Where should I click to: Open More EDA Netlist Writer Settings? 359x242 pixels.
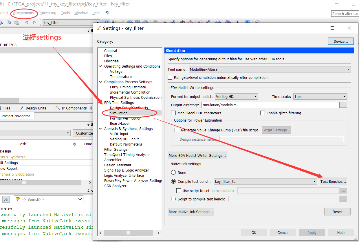[x=197, y=155]
